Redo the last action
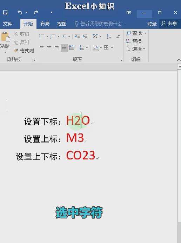The image size is (181, 243). click(36, 12)
